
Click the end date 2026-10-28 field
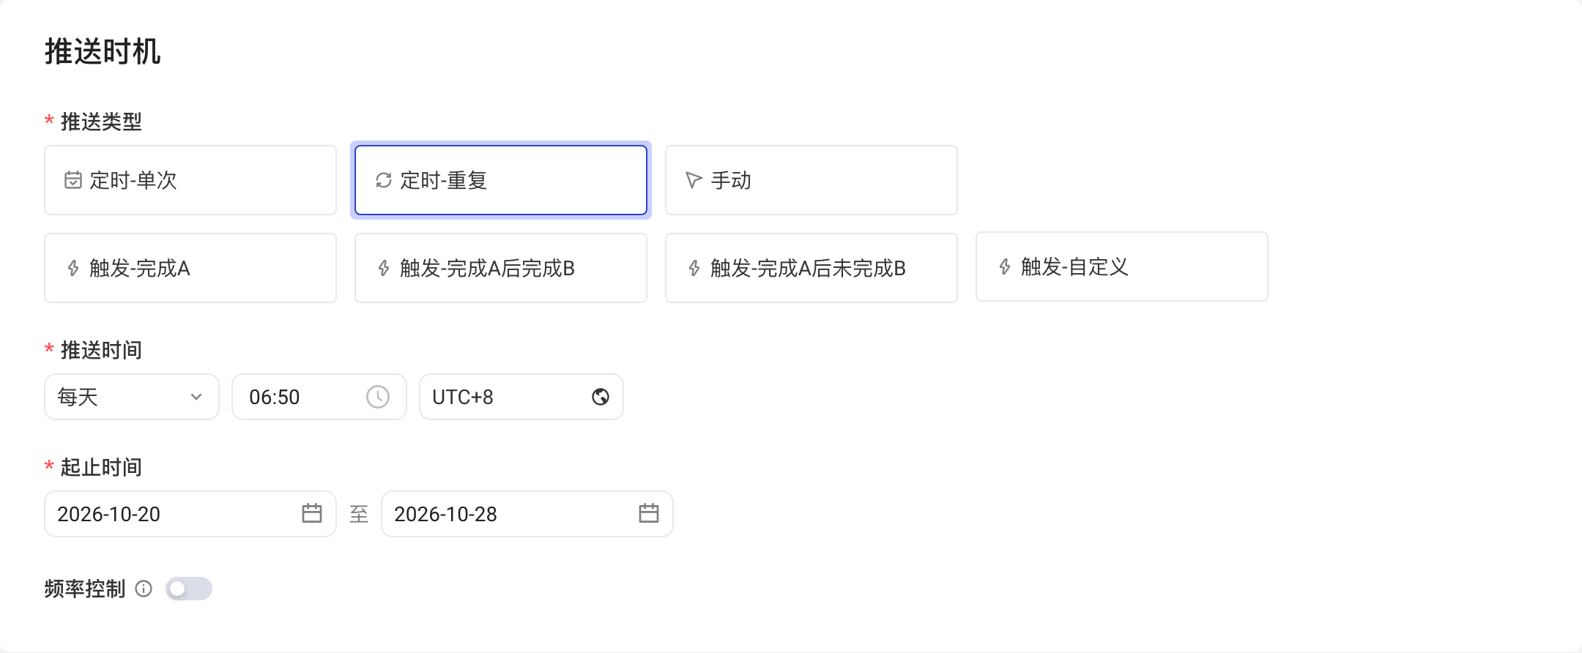click(527, 514)
